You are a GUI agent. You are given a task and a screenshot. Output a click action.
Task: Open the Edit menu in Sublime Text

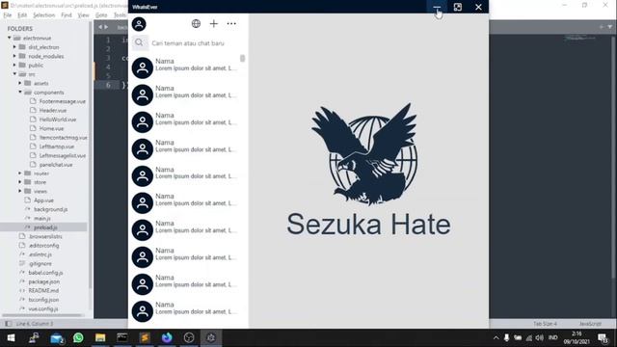[22, 15]
